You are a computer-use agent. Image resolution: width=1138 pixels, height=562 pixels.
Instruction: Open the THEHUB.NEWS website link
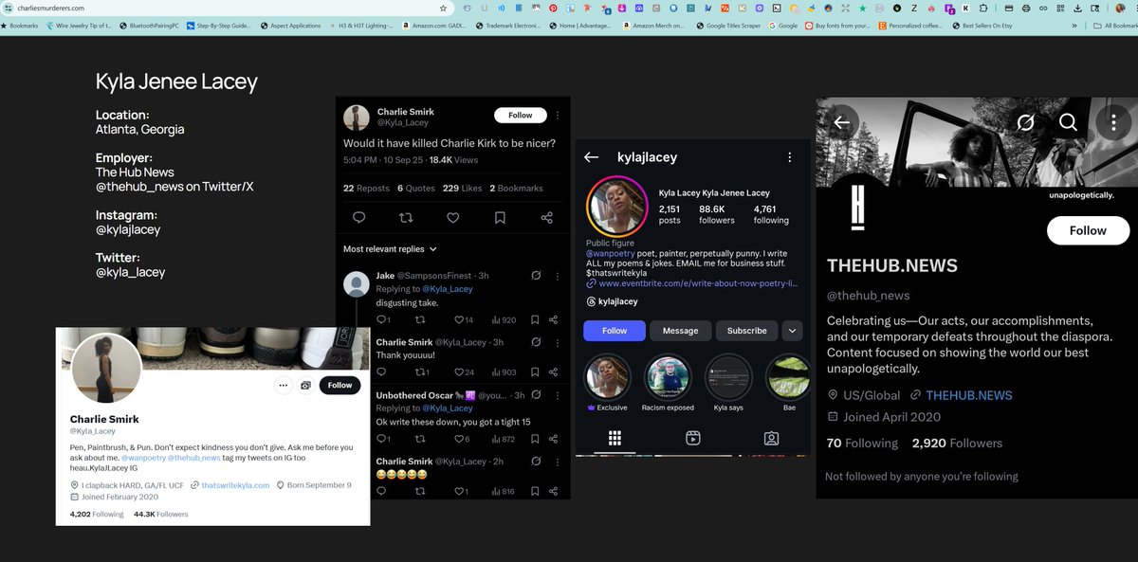point(968,395)
